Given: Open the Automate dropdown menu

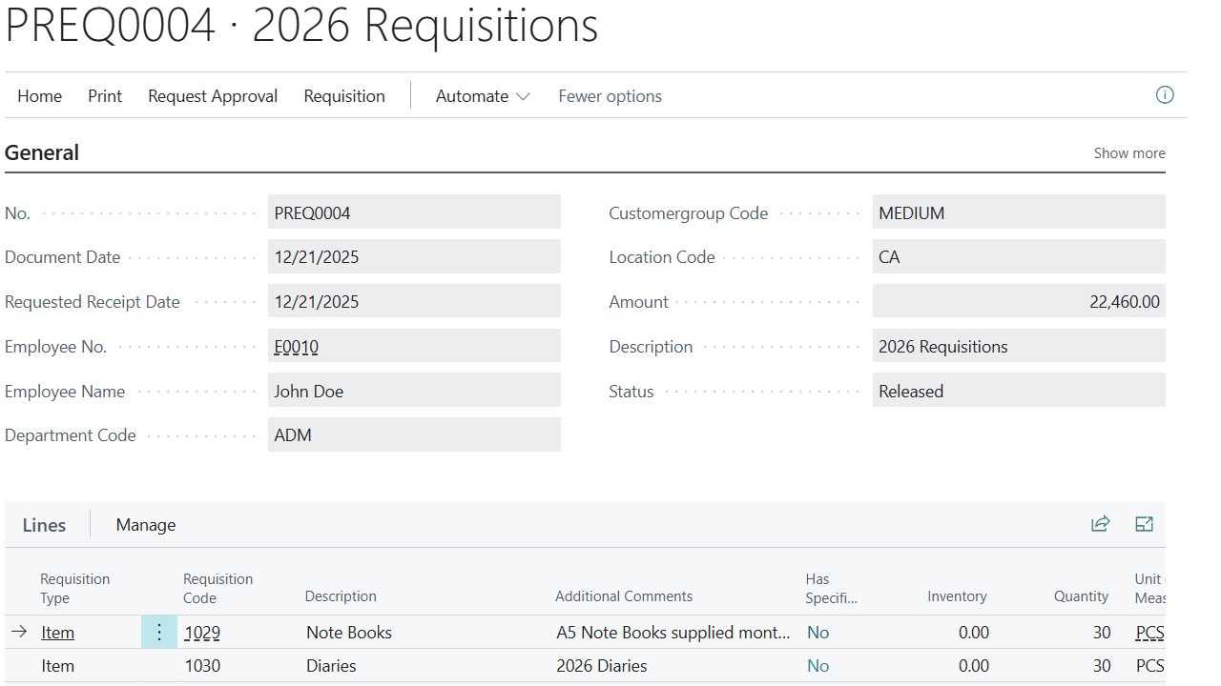Looking at the screenshot, I should 482,95.
